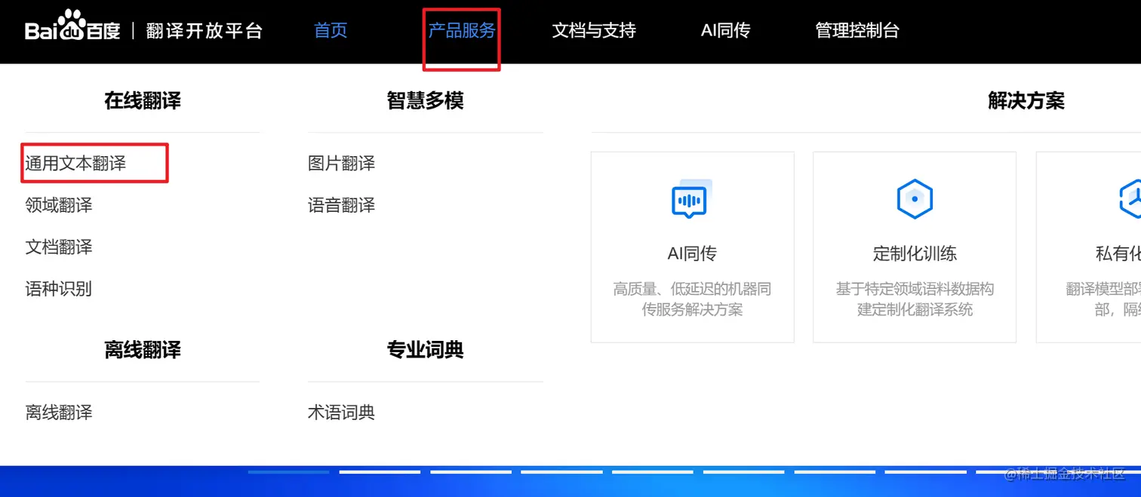Screen dimensions: 1141x497
Task: Open the 图片翻译 link
Action: 341,163
